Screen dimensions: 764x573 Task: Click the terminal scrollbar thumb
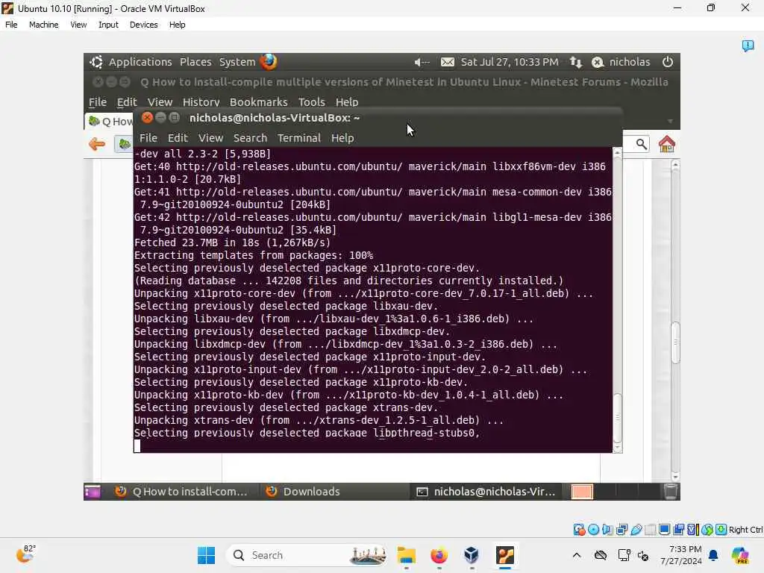coord(617,417)
